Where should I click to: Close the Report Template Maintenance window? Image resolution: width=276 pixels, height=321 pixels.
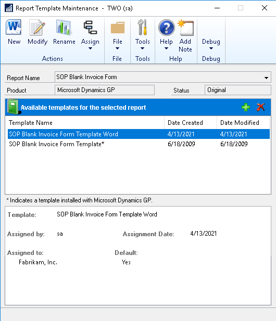pyautogui.click(x=265, y=8)
